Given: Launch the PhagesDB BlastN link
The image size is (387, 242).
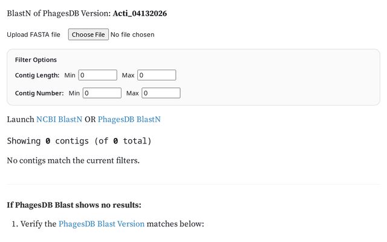Looking at the screenshot, I should point(129,119).
